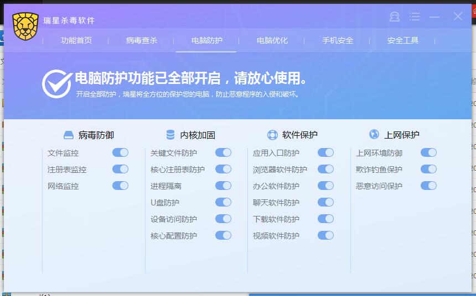Click the 软件保护 section heading
Screen dimensions: 476x296
point(299,135)
